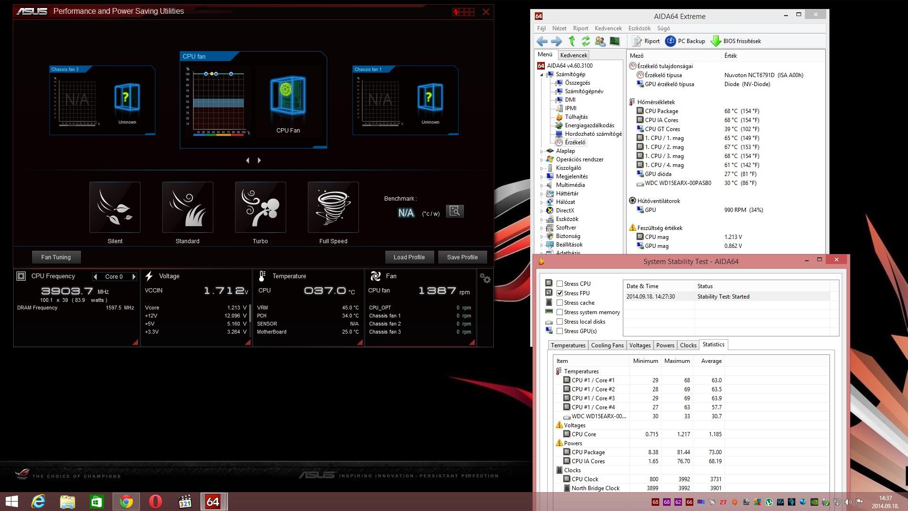The image size is (908, 511).
Task: Select the Standard fan mode icon
Action: click(x=188, y=207)
